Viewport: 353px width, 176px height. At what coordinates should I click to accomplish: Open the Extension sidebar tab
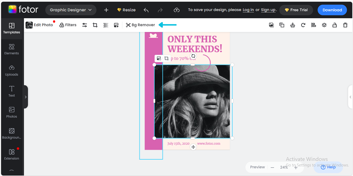pos(12,155)
